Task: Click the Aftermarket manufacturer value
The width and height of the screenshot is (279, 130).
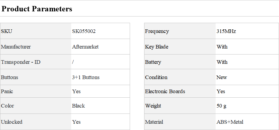Action: point(85,47)
